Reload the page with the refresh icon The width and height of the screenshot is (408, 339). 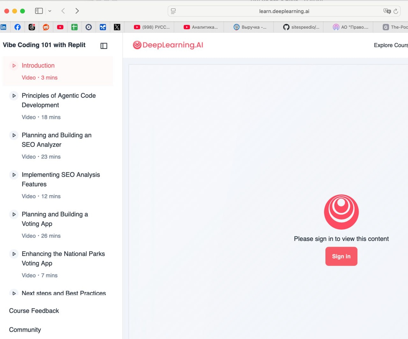(396, 11)
